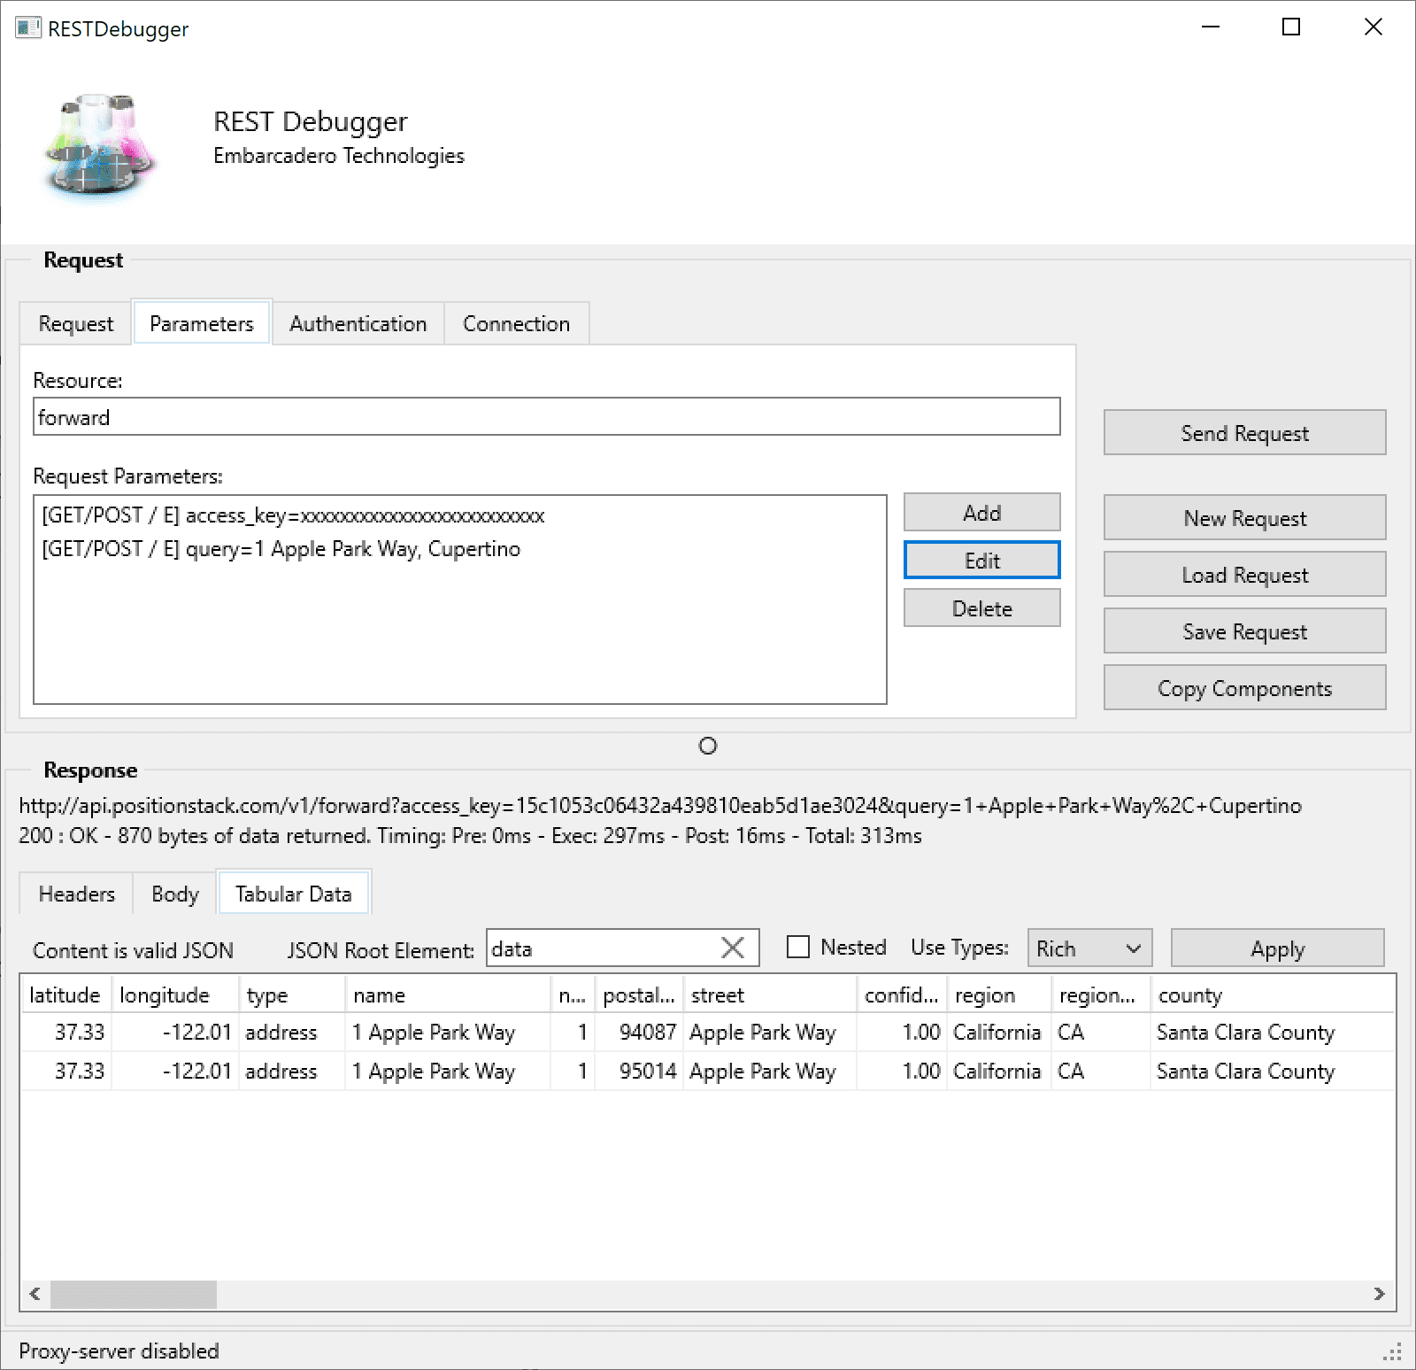1416x1370 pixels.
Task: Enable the Nested checkbox
Action: (798, 948)
